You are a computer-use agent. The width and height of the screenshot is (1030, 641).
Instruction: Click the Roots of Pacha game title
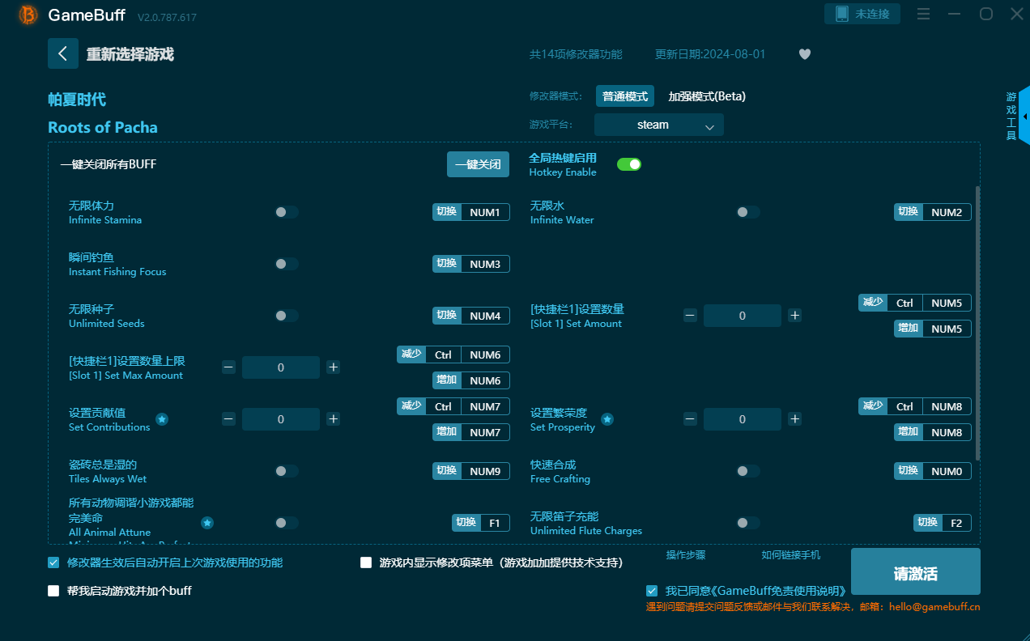tap(103, 127)
